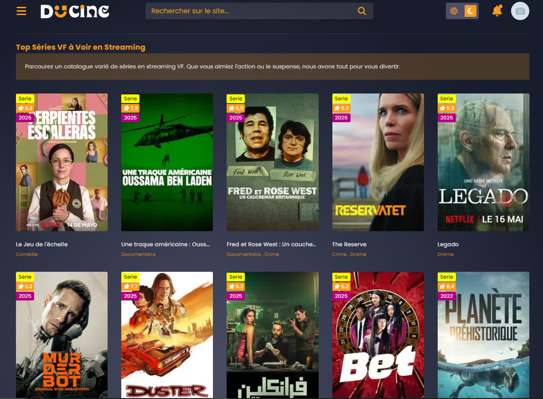Click 5.2 rating badge on The Reserve poster
Viewport: 543px width, 399px height.
[341, 108]
